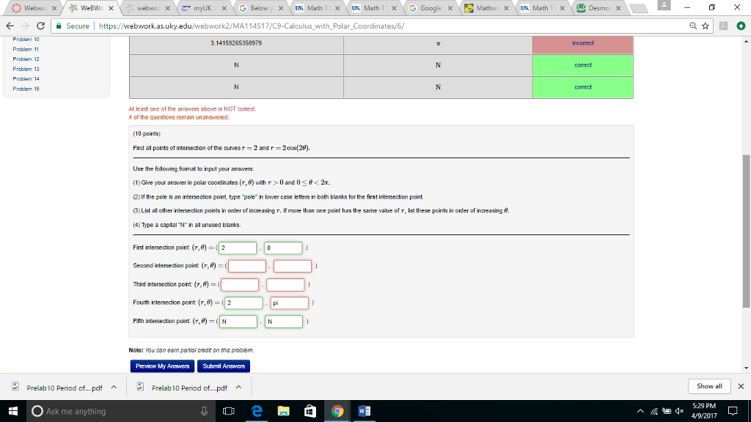The width and height of the screenshot is (751, 422).
Task: Click the Submit Answers button
Action: coord(224,366)
